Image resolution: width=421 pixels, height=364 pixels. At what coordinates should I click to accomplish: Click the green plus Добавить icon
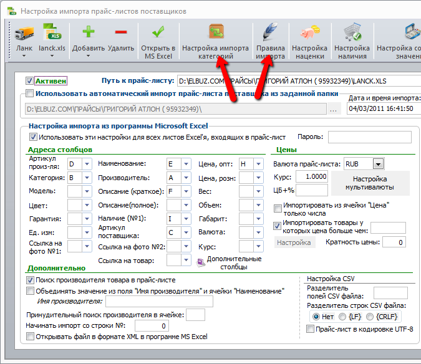(x=89, y=32)
